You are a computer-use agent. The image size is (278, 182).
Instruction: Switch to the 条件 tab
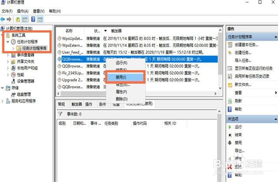(x=103, y=104)
